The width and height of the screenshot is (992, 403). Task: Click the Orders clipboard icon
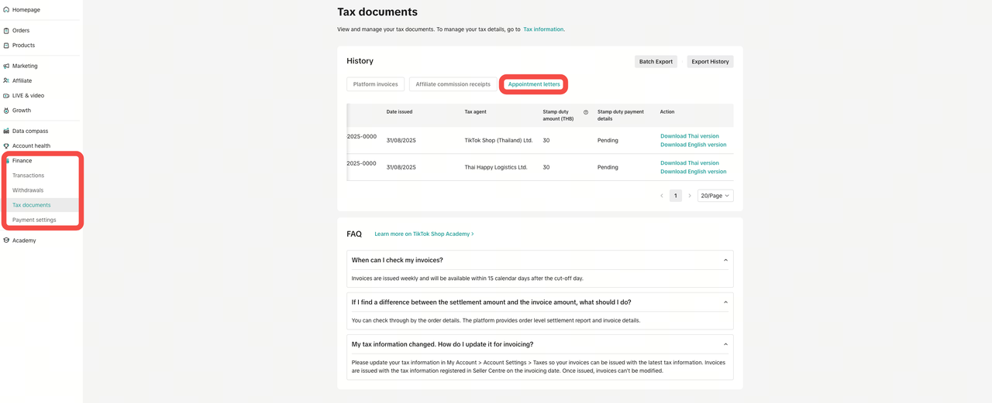click(x=6, y=31)
